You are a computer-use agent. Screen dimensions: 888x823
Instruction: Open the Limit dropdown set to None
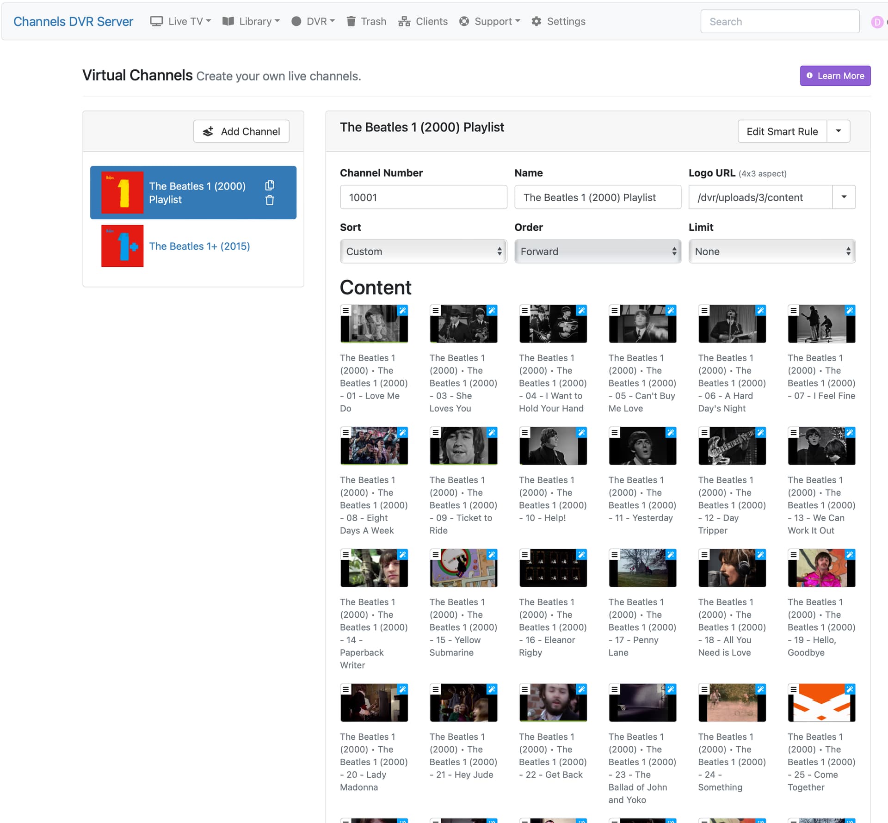[x=771, y=252]
